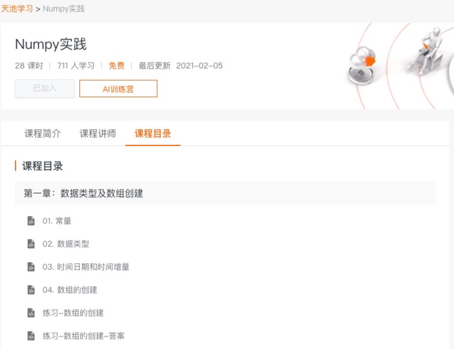454x349 pixels.
Task: Click file icon beside 03. 时间日期和时间增量
Action: pos(31,267)
